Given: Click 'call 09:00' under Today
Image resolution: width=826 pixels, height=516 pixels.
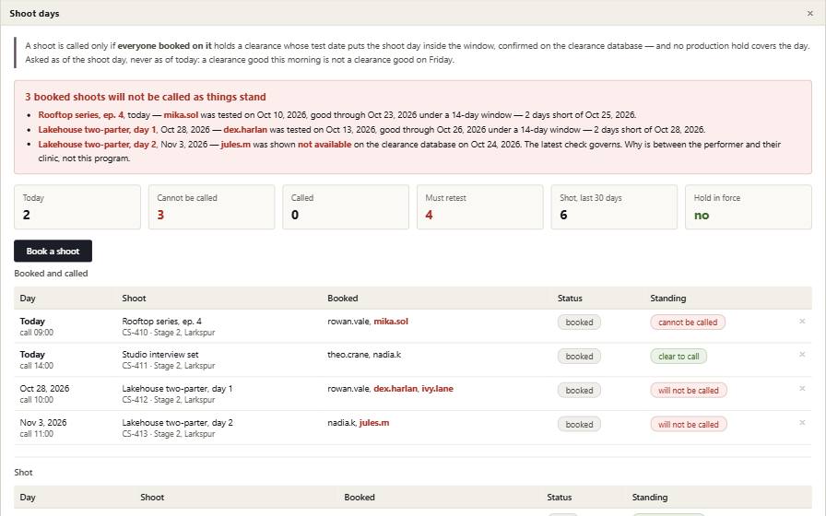Looking at the screenshot, I should (36, 333).
